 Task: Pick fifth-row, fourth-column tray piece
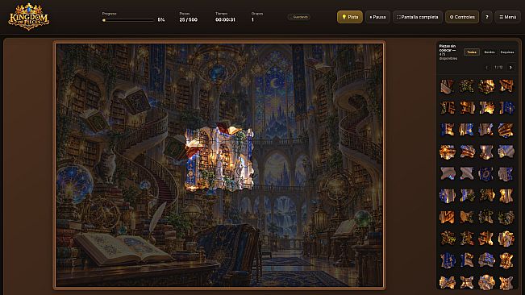[x=506, y=173]
